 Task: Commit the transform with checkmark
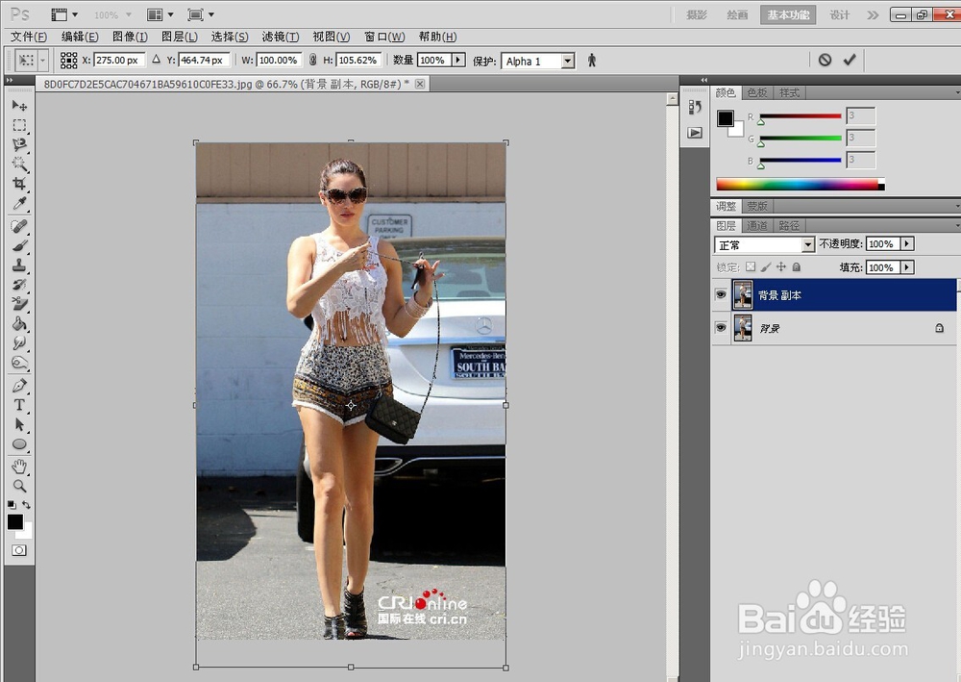(x=850, y=60)
